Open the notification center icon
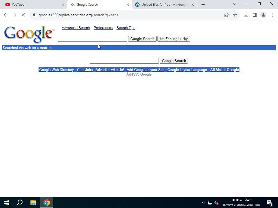278x208 pixels. (x=269, y=203)
